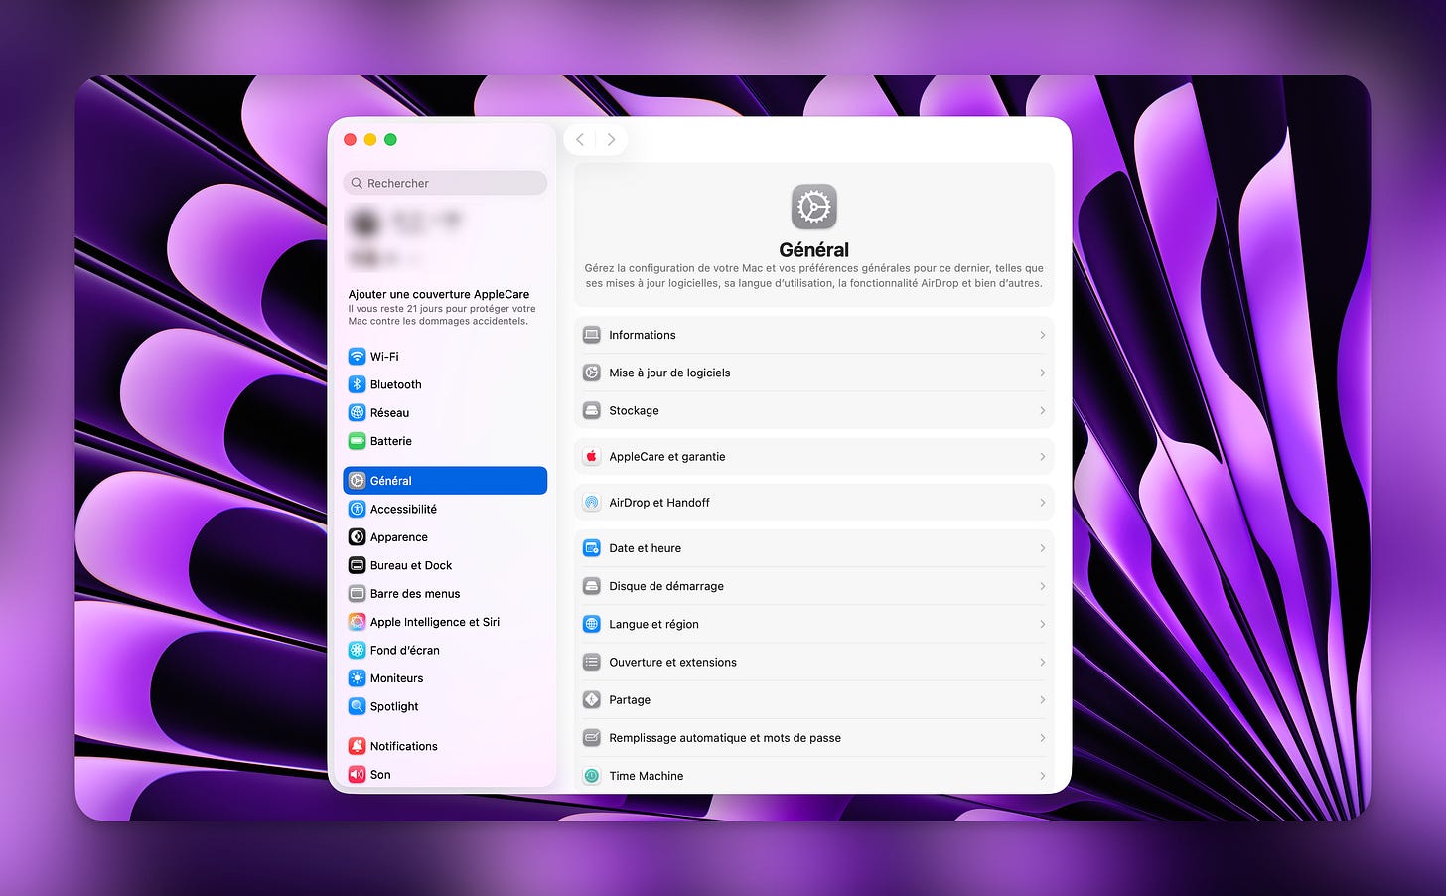1446x896 pixels.
Task: Go forward with the right arrow button
Action: pos(611,139)
